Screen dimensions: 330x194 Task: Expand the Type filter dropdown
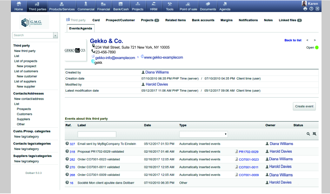tap(203, 134)
